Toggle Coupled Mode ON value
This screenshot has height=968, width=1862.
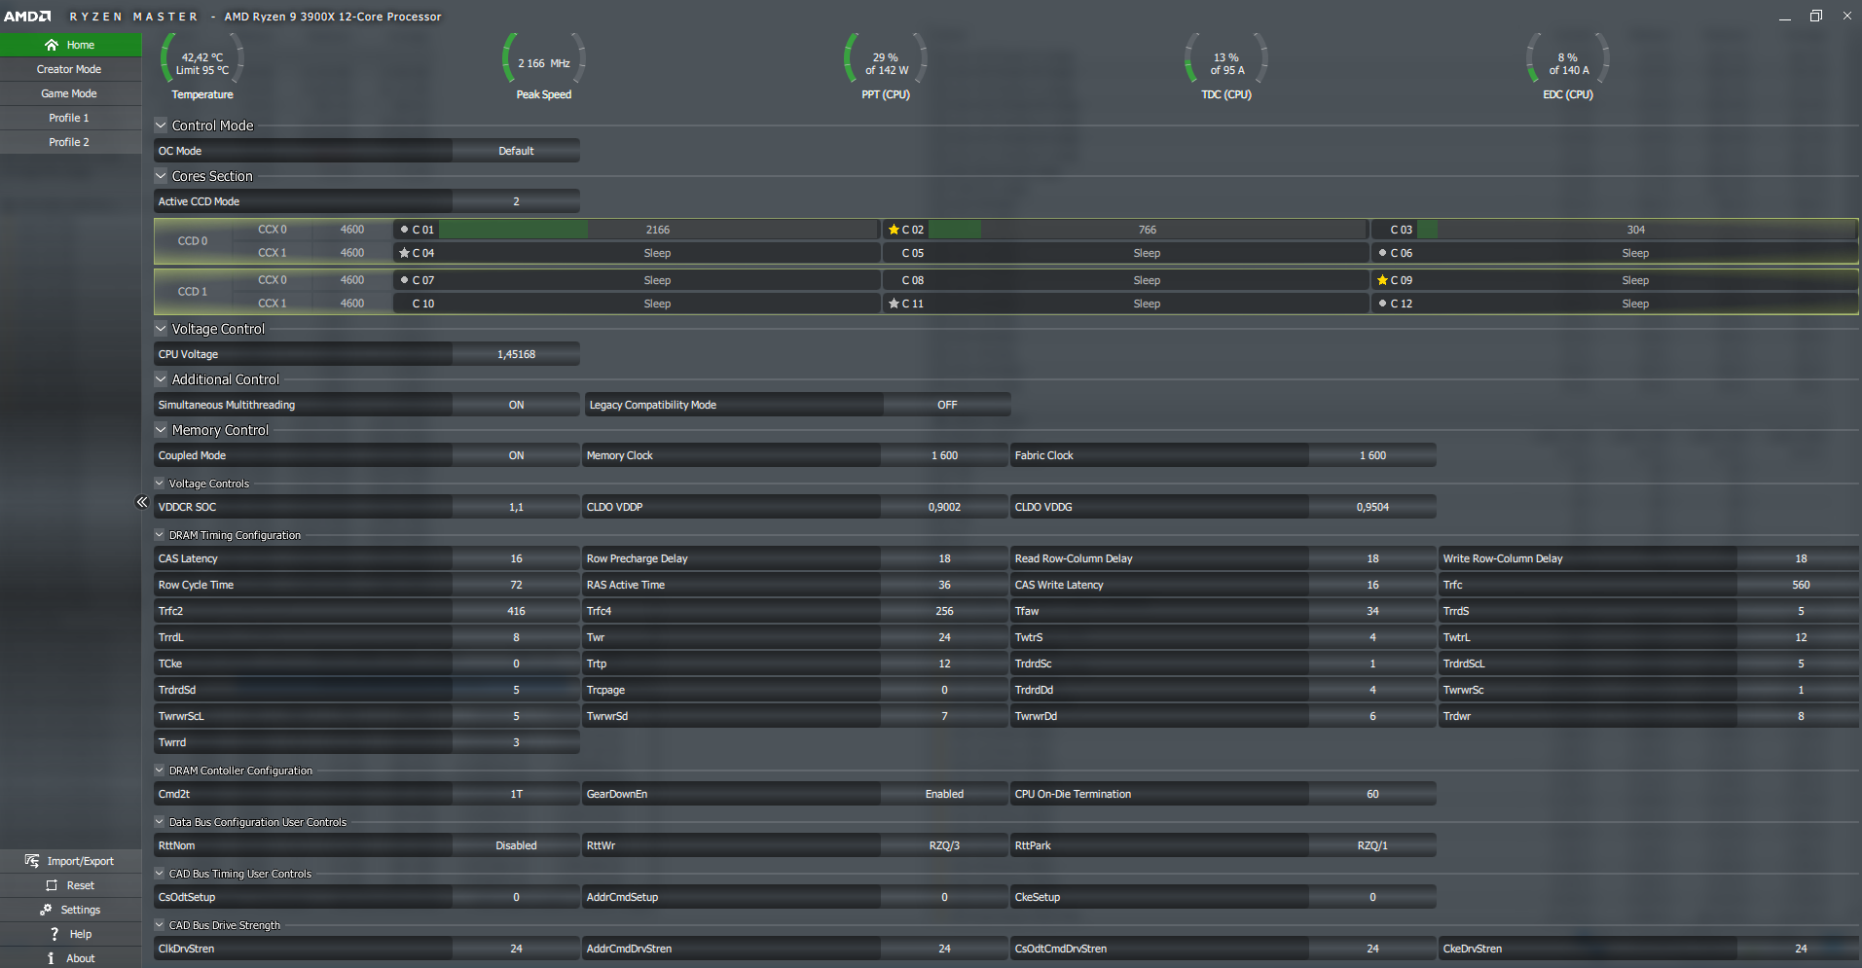coord(516,455)
